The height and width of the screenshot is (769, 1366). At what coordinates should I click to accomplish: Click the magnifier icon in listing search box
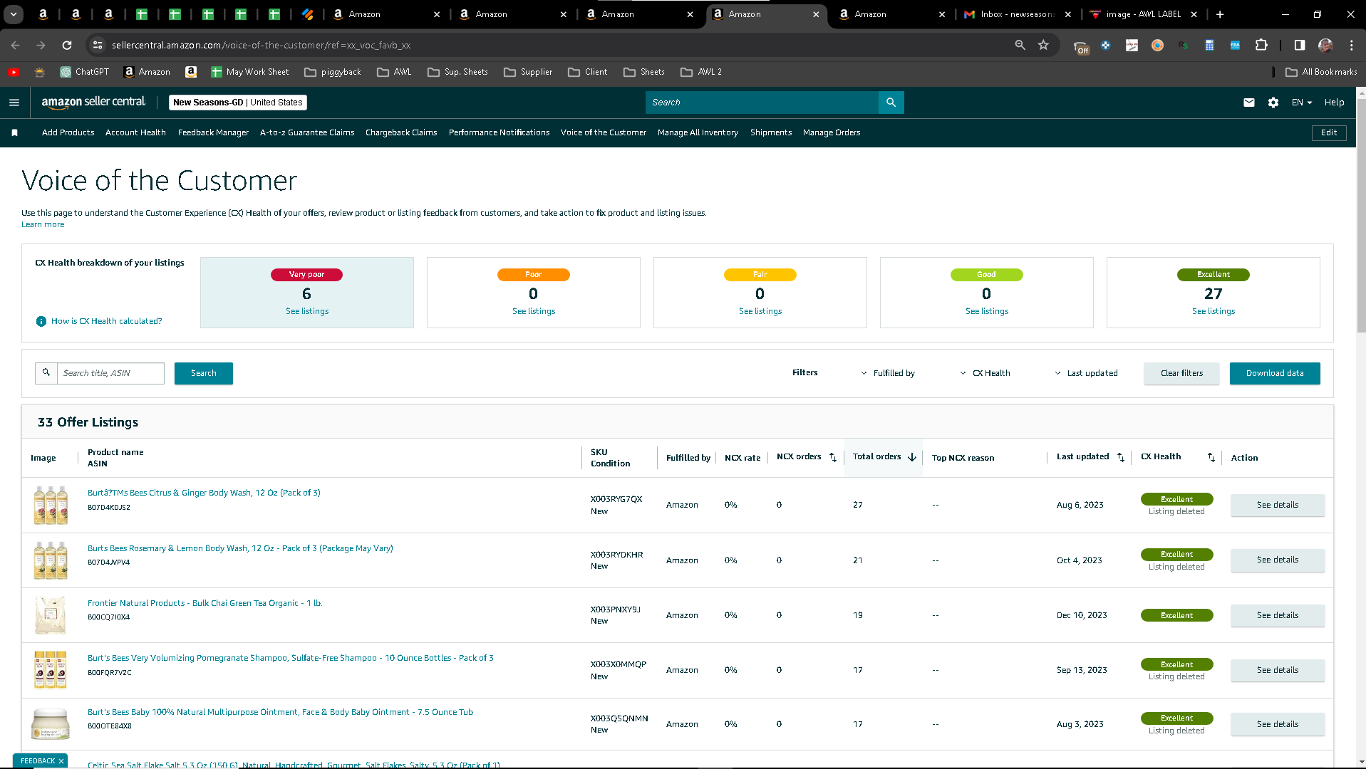pos(46,373)
